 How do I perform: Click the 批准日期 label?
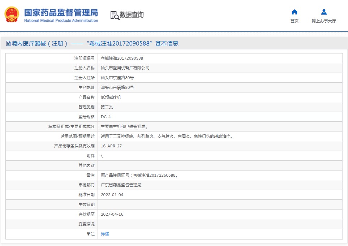(x=86, y=195)
